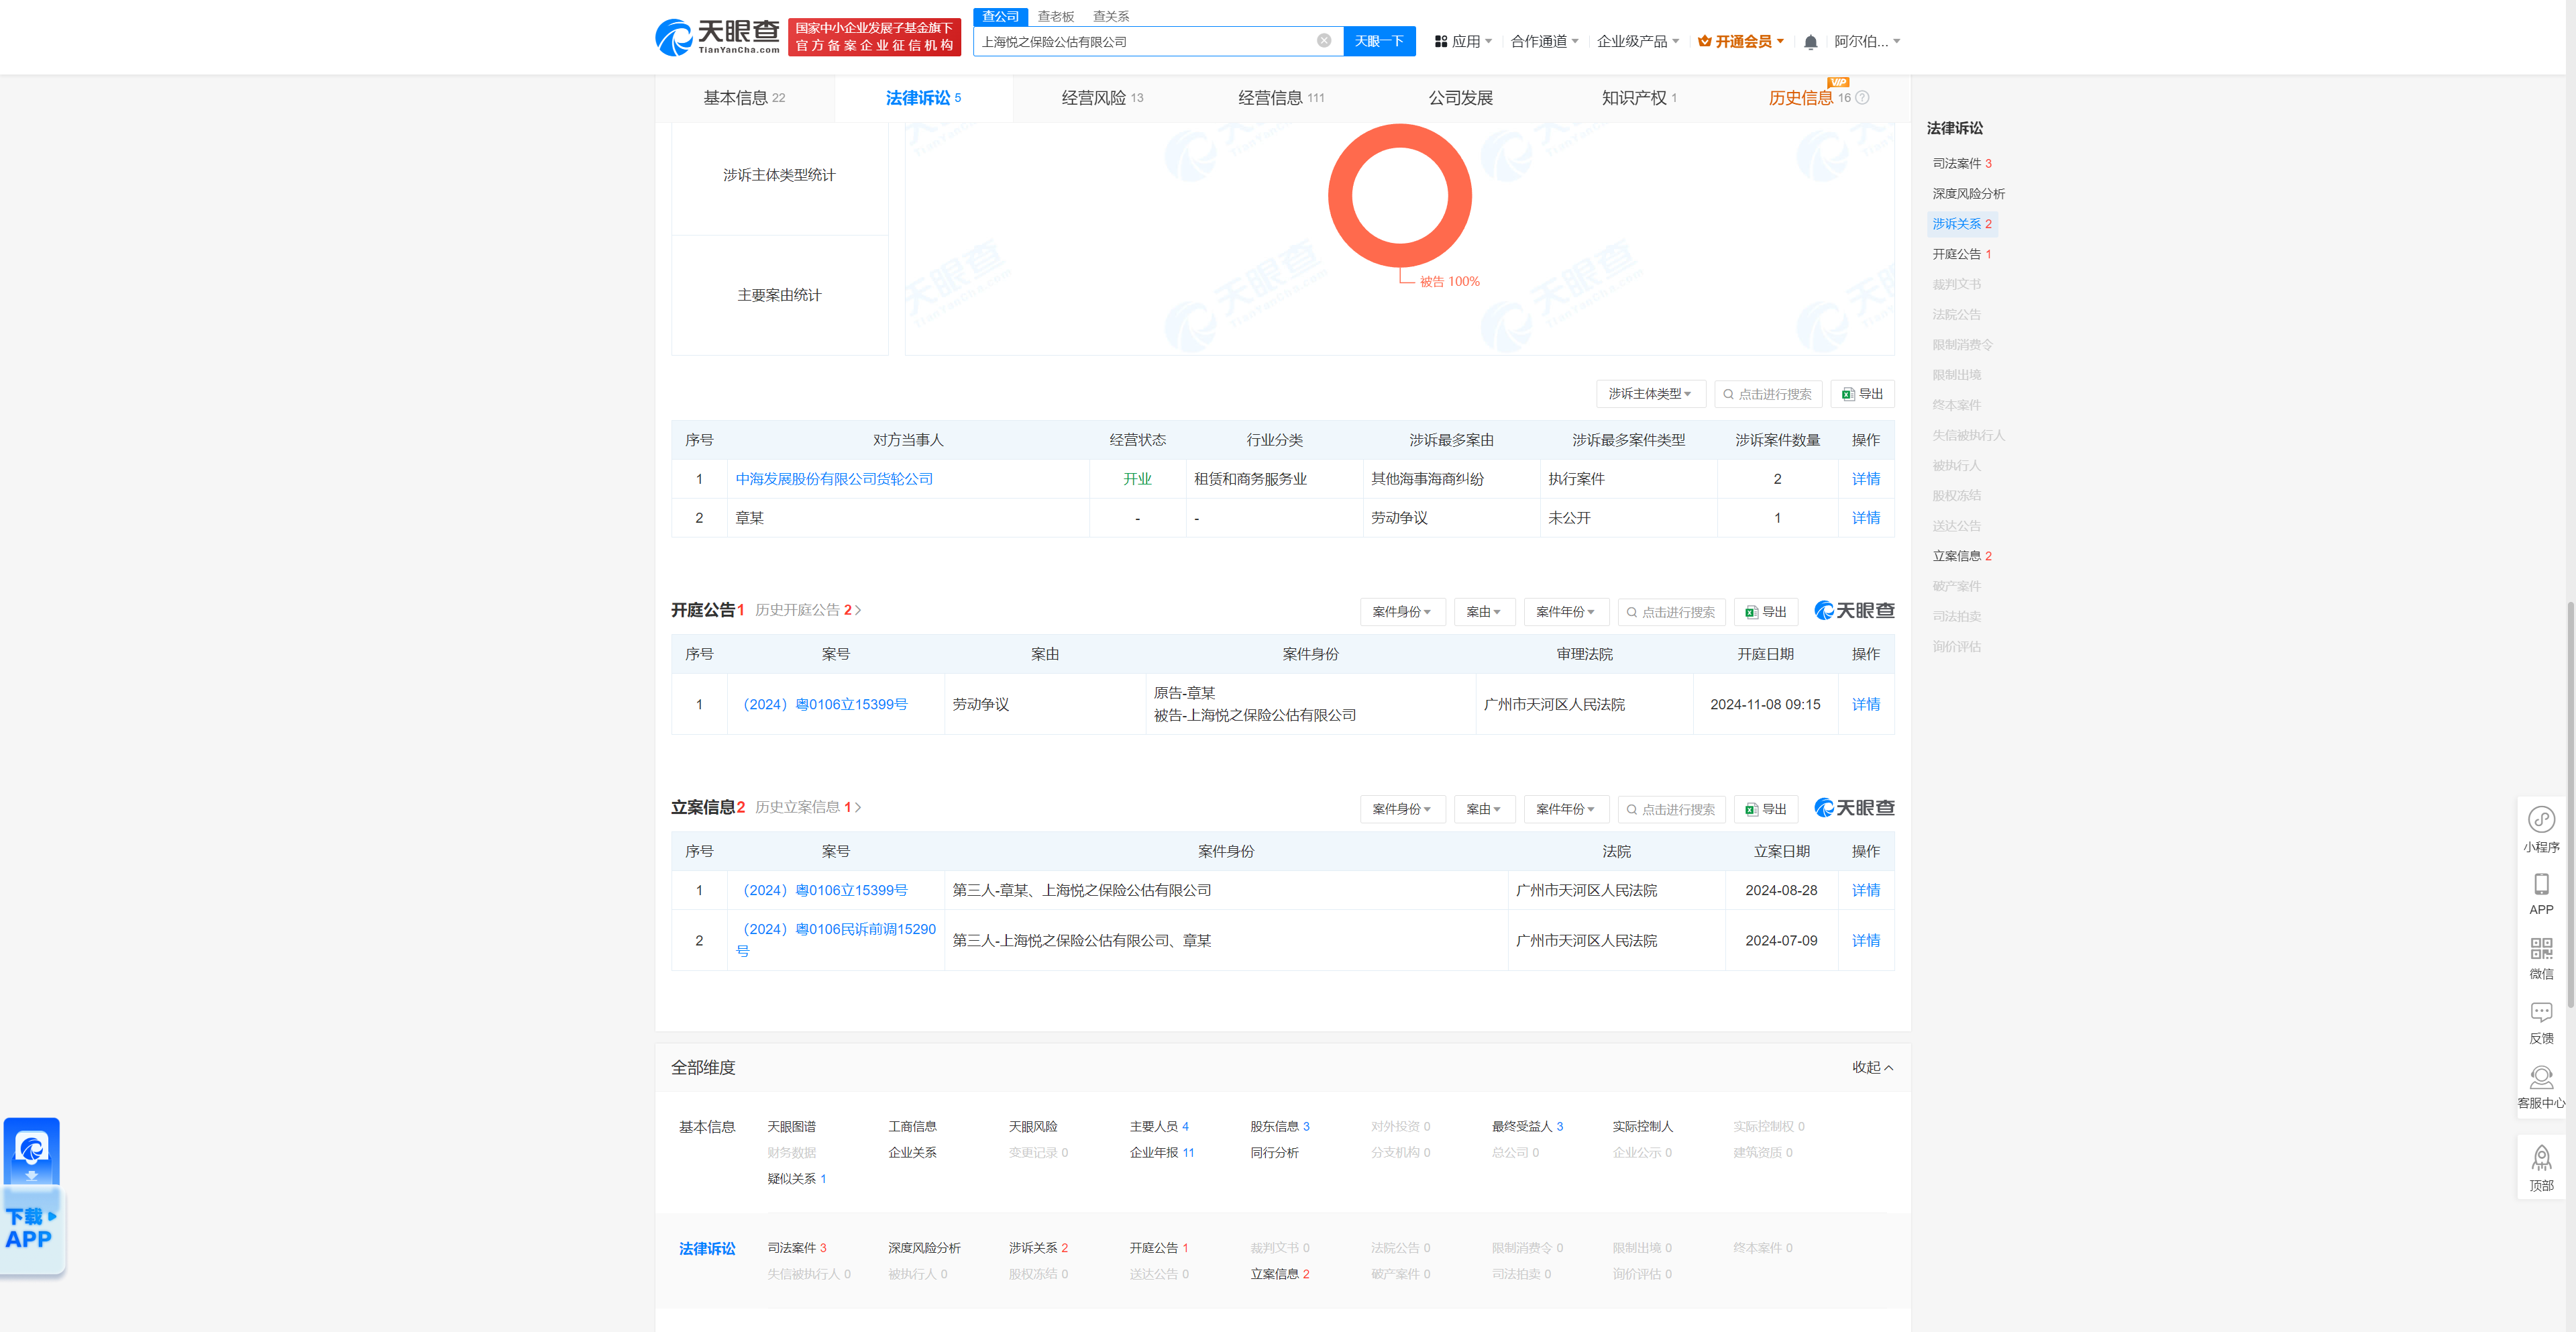This screenshot has width=2576, height=1332.
Task: Open 案件年份 dropdown in 立案信息 section
Action: pyautogui.click(x=1566, y=809)
